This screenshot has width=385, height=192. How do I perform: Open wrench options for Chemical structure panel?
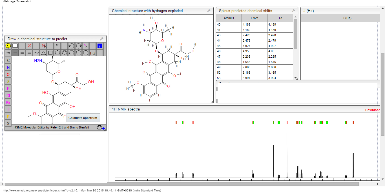tap(209, 11)
